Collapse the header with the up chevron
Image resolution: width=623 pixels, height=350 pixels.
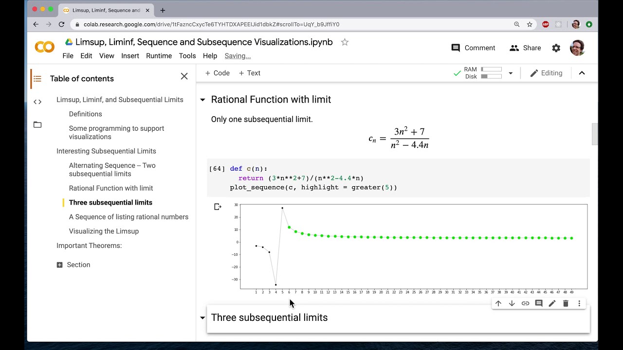coord(582,73)
